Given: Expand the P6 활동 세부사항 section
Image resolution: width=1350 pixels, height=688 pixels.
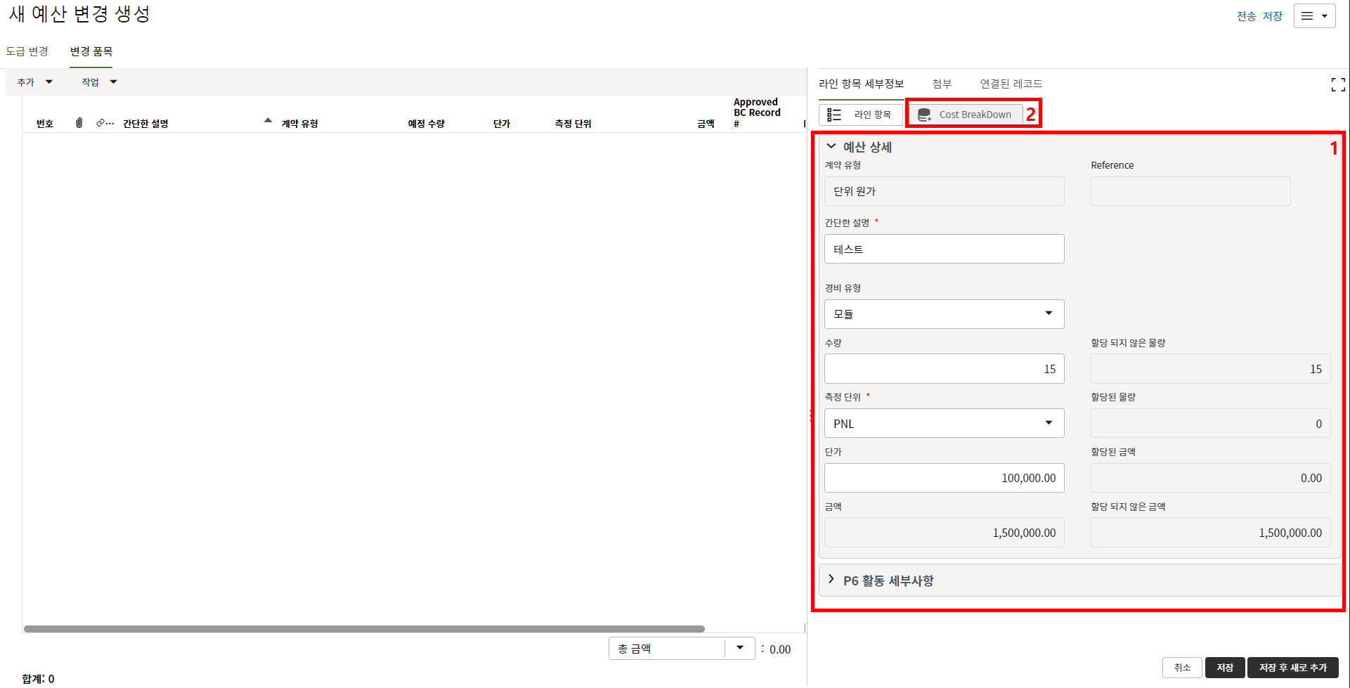Looking at the screenshot, I should pyautogui.click(x=831, y=580).
